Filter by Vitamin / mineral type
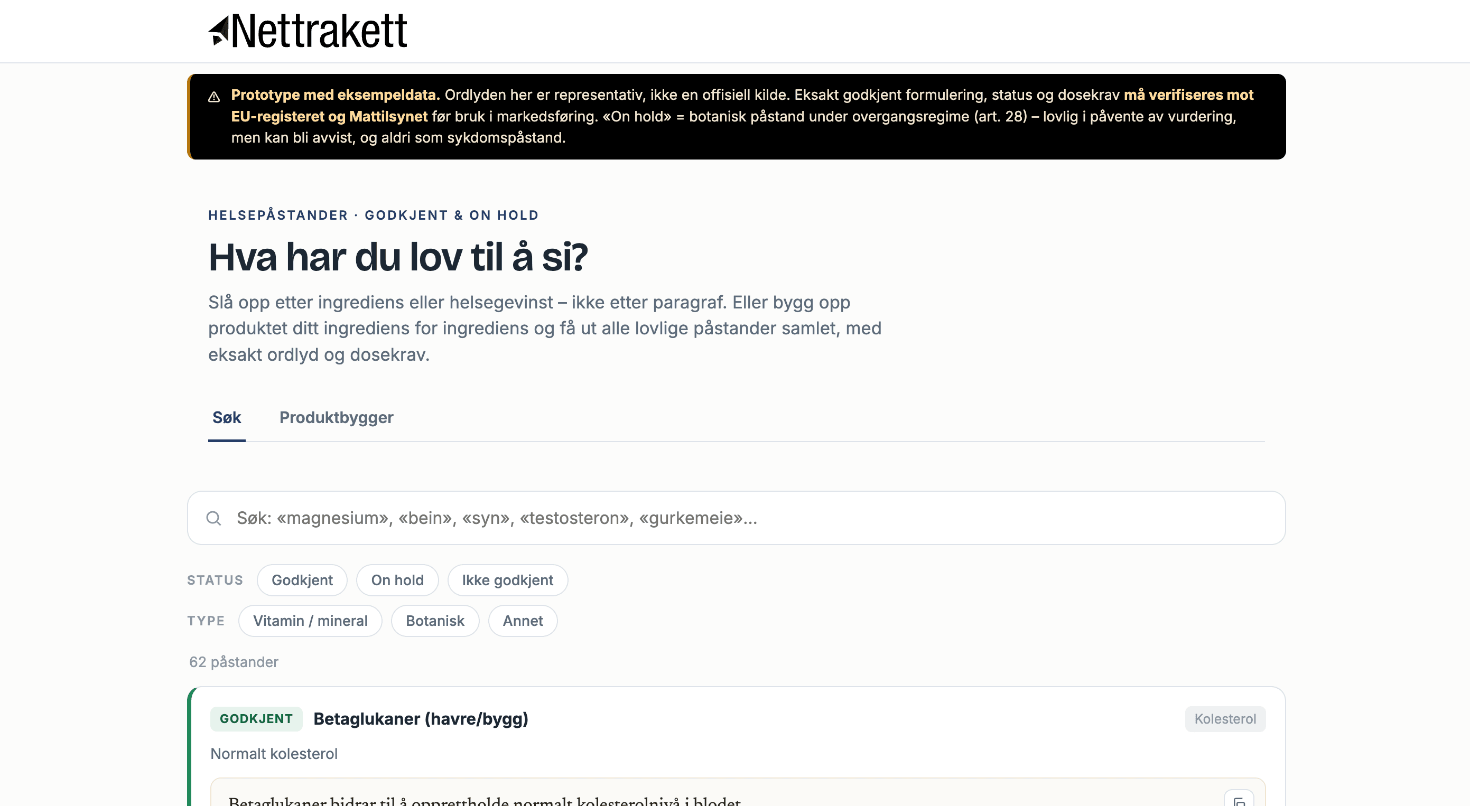Viewport: 1470px width, 806px height. [310, 621]
